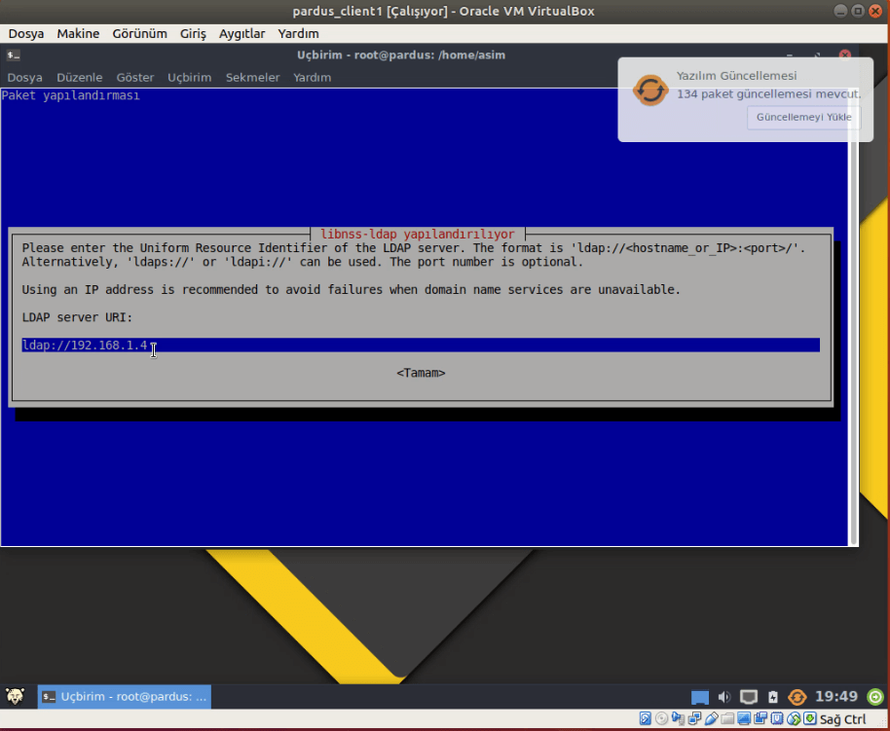Open the VirtualBox display status icon

[744, 718]
